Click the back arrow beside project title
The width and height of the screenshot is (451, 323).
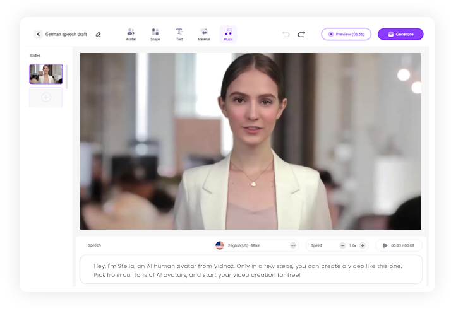[39, 34]
